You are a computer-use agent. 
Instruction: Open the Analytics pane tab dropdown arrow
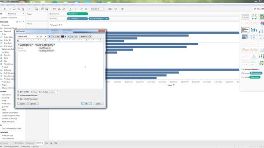click(23, 14)
